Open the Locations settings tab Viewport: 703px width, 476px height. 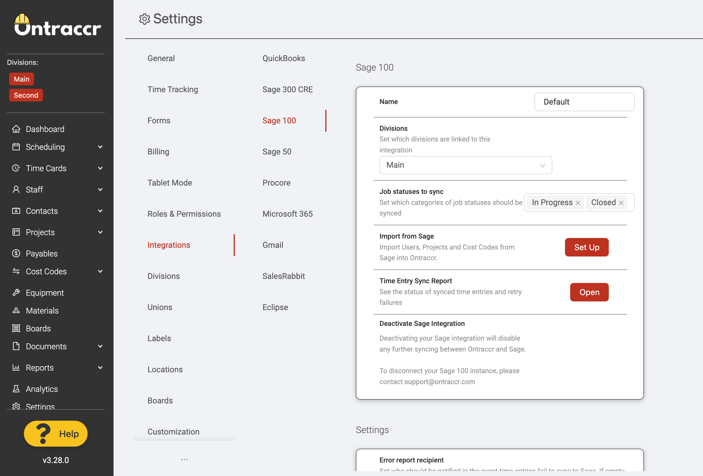pyautogui.click(x=165, y=369)
